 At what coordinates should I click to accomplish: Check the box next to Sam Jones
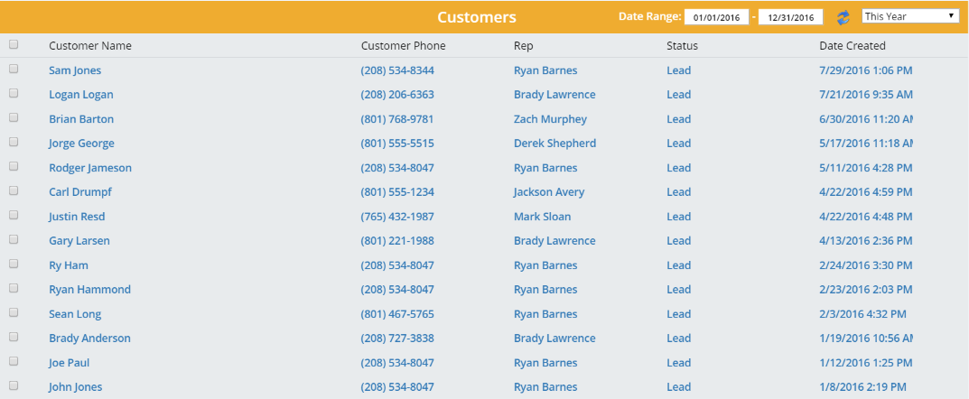(x=14, y=70)
